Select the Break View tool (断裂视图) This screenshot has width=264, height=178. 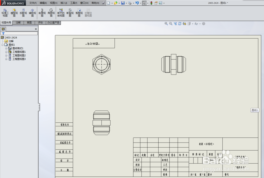[70, 12]
